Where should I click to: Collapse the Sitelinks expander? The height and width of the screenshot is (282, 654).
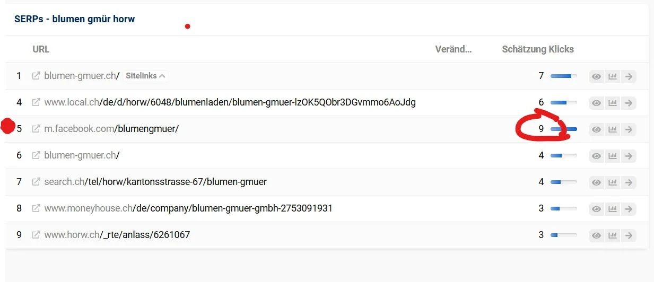[146, 76]
